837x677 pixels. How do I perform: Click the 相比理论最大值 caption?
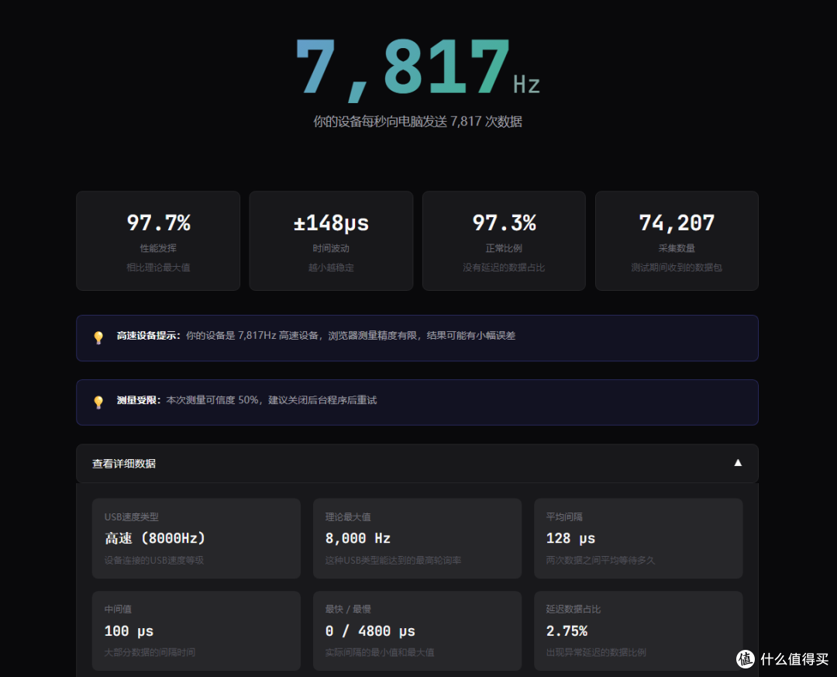coord(159,268)
